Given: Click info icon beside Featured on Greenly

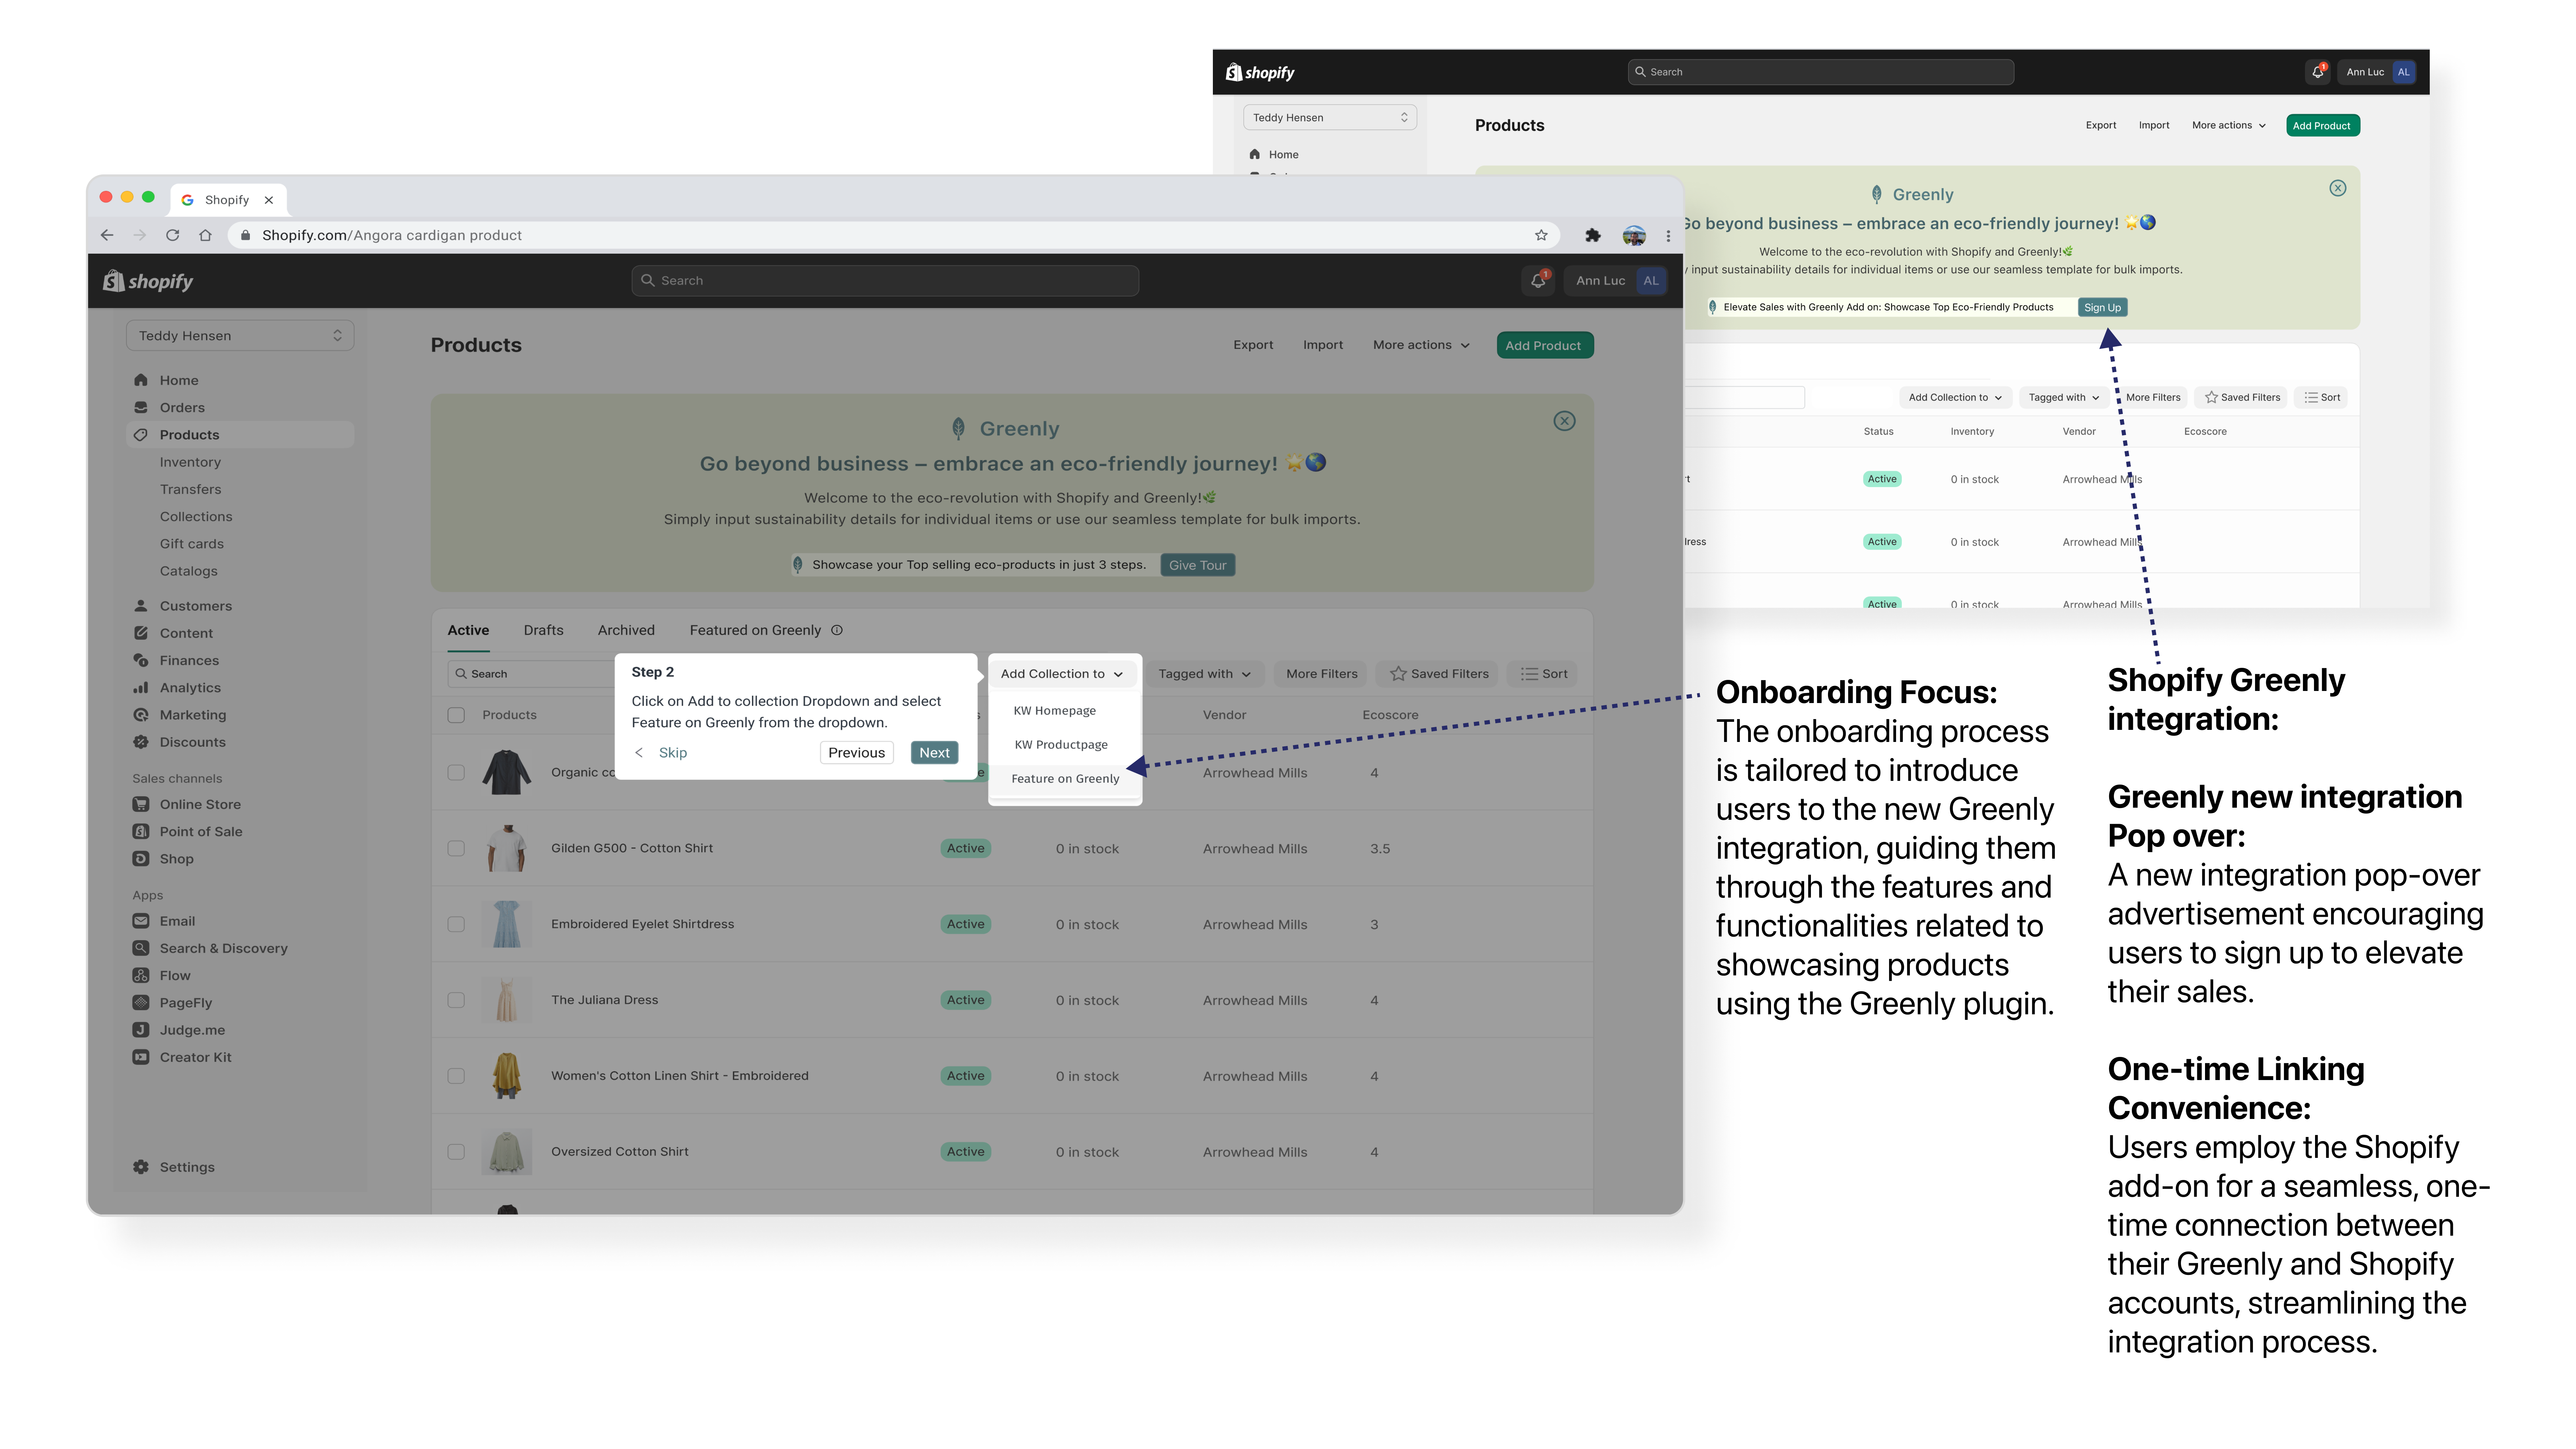Looking at the screenshot, I should (837, 630).
